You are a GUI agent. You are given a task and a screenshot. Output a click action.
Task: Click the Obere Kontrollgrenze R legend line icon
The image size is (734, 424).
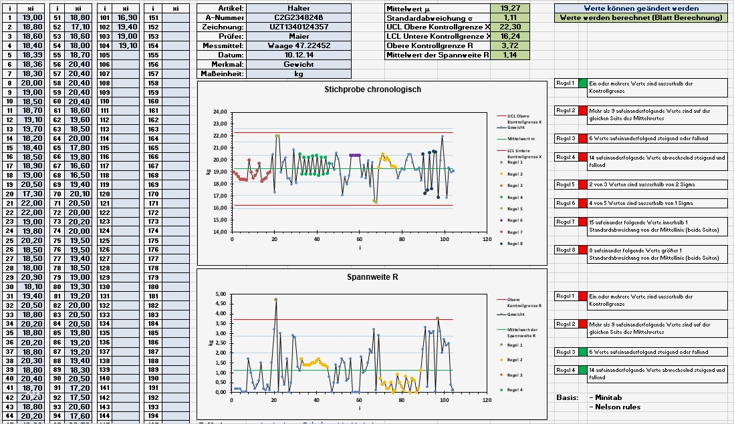501,300
